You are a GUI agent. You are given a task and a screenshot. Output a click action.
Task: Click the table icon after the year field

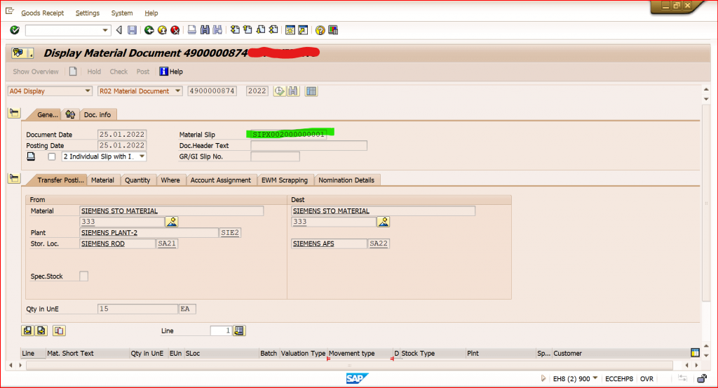311,91
